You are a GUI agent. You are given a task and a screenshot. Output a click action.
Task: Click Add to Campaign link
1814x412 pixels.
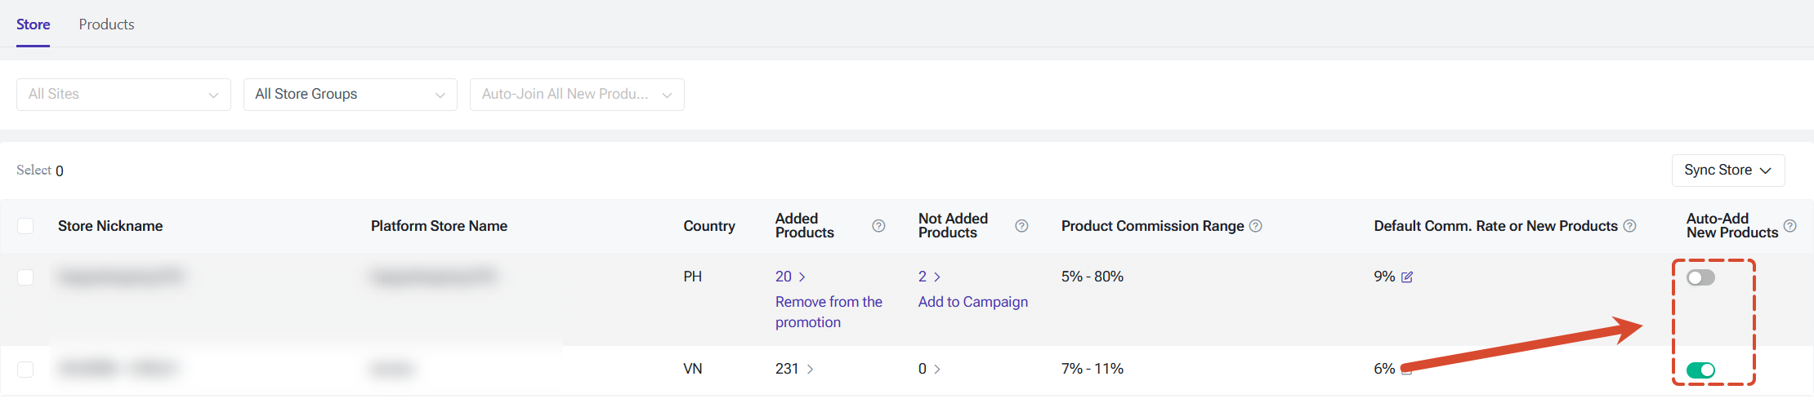click(973, 302)
